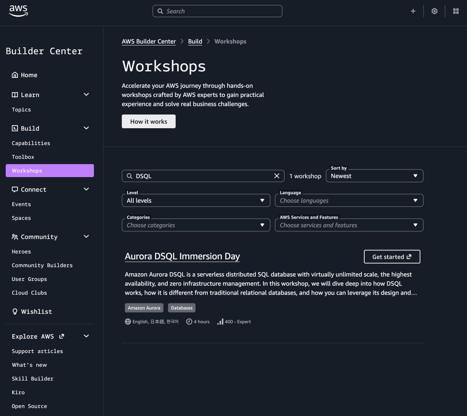
Task: Open Toolbox in sidebar
Action: pyautogui.click(x=23, y=157)
